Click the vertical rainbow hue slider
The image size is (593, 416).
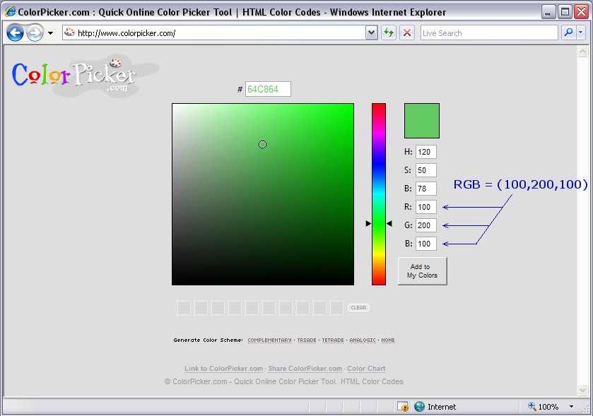[379, 194]
